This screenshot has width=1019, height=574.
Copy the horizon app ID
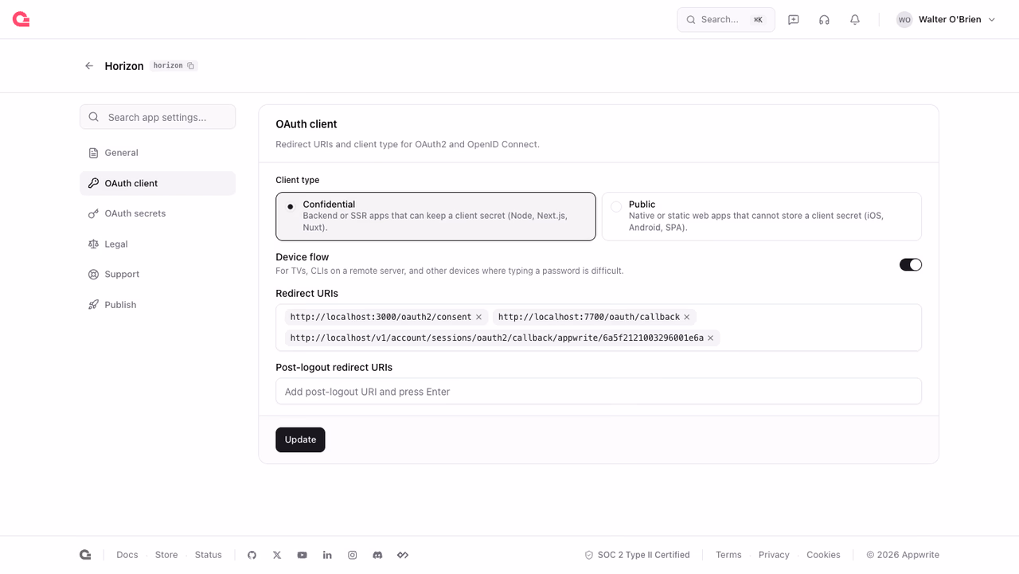click(191, 66)
